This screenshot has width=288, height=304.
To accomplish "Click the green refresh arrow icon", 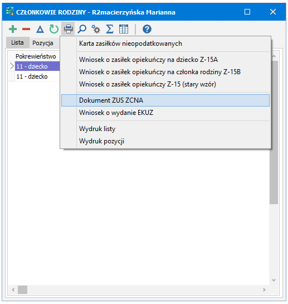I will (x=53, y=29).
